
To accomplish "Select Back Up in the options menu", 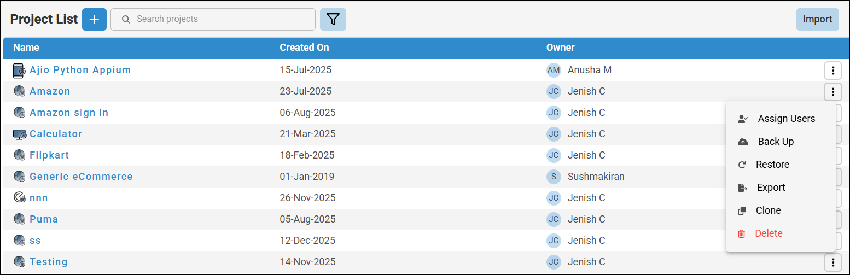I will click(776, 142).
